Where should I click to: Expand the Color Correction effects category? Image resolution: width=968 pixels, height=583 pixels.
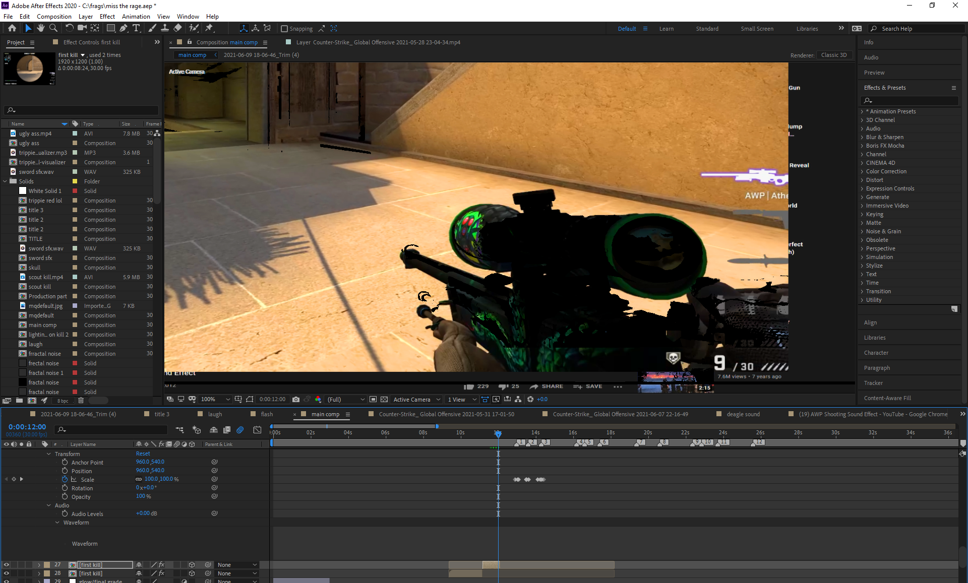[862, 171]
